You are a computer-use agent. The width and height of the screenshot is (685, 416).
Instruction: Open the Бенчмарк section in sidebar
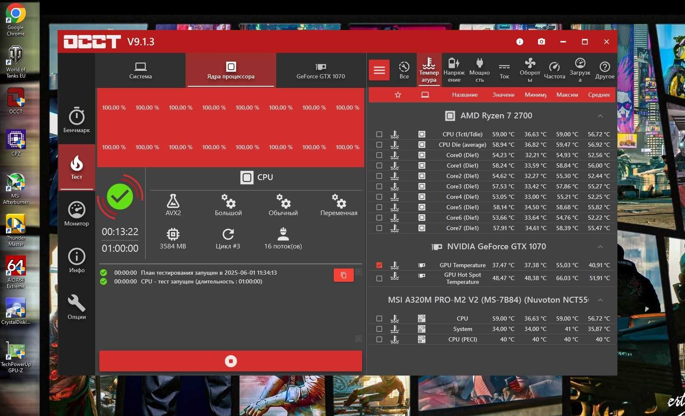[77, 120]
